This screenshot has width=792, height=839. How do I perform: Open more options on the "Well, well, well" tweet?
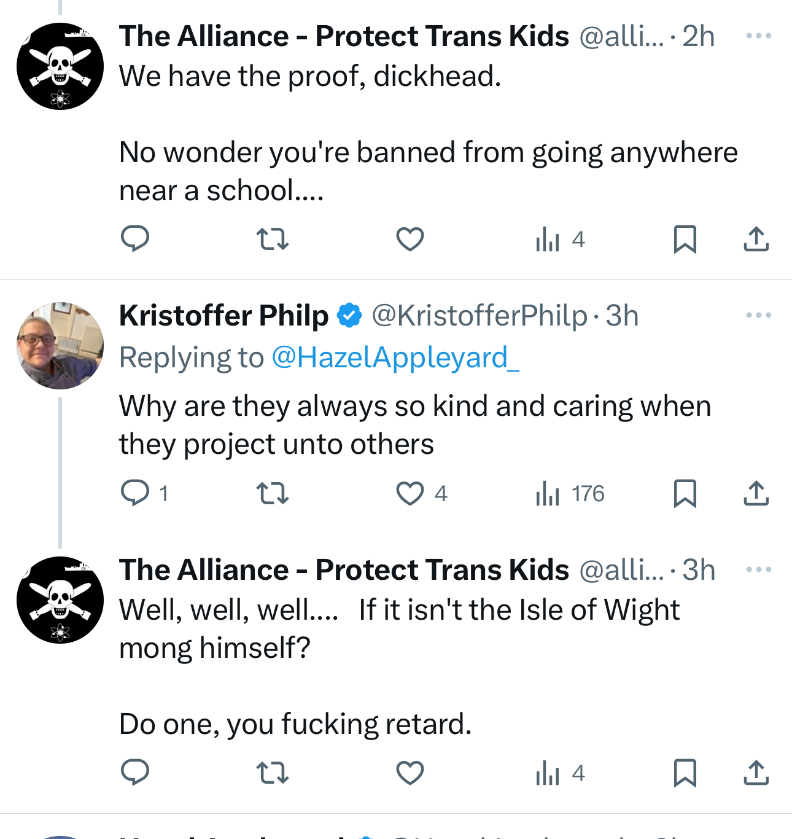[x=758, y=569]
